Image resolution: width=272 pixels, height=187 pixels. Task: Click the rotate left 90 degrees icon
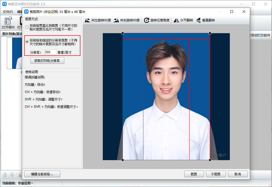pos(88,20)
